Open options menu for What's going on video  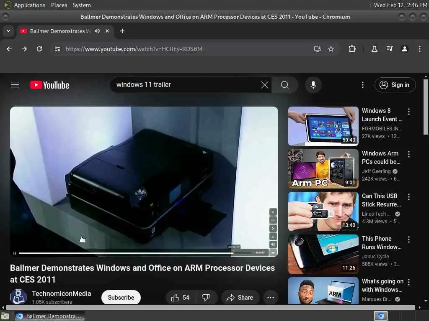point(409,282)
